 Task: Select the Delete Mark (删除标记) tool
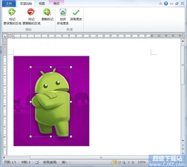[47, 15]
